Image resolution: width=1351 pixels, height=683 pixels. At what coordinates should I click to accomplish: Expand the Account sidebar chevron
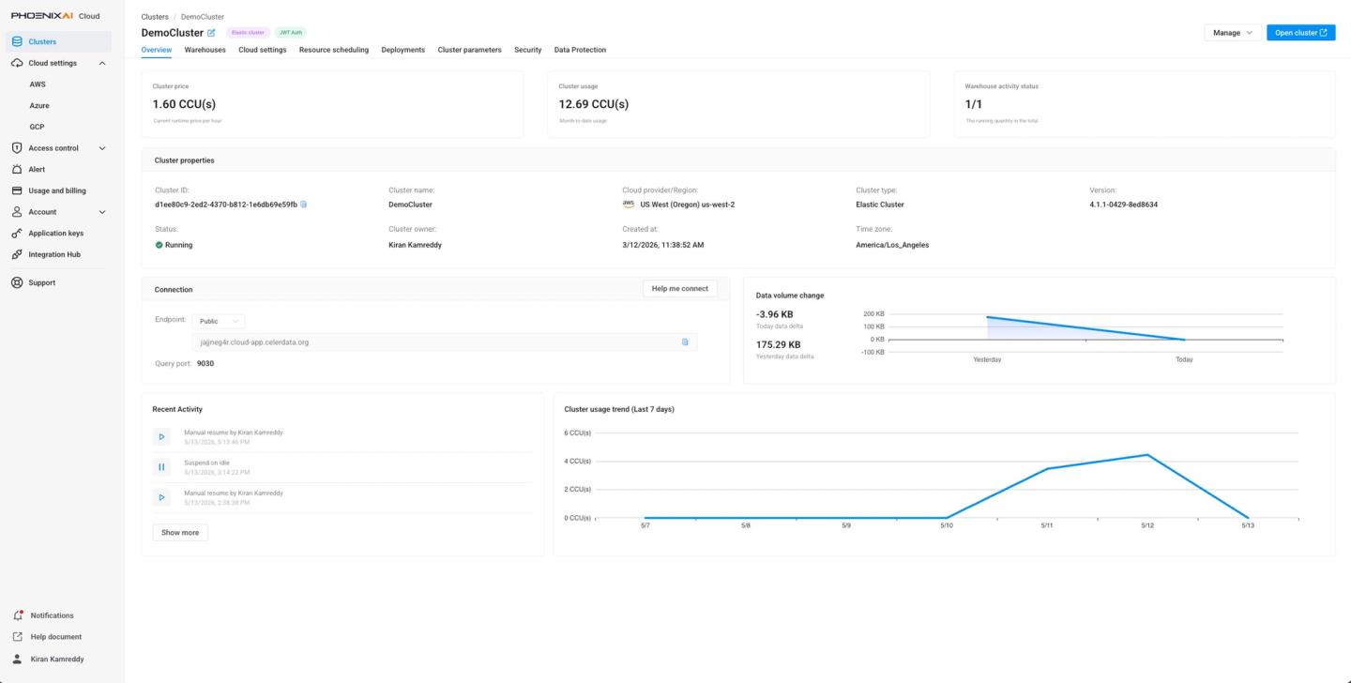[x=102, y=212]
